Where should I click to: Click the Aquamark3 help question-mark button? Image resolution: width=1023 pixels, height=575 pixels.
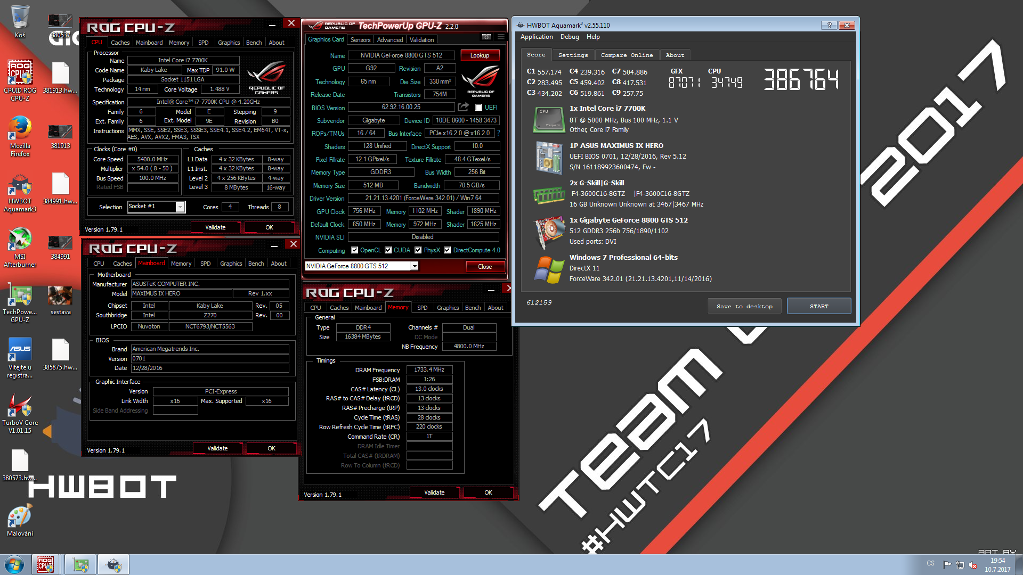click(x=829, y=25)
